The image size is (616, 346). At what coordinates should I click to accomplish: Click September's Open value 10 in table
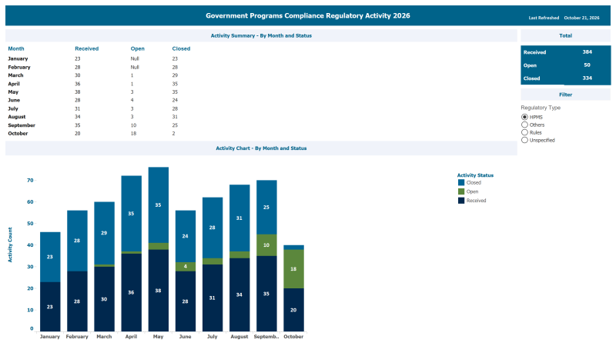(133, 125)
